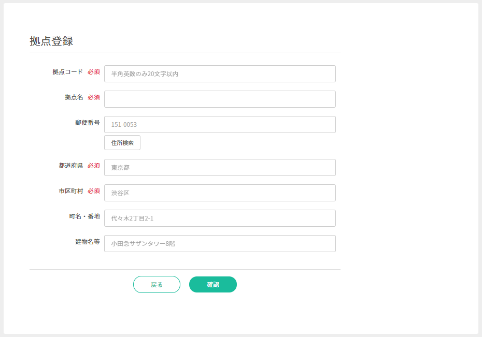Click the 必須 marker beside 拠点コード

coord(94,72)
